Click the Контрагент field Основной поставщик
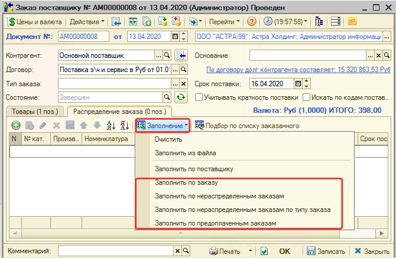396x258 pixels. click(x=106, y=55)
